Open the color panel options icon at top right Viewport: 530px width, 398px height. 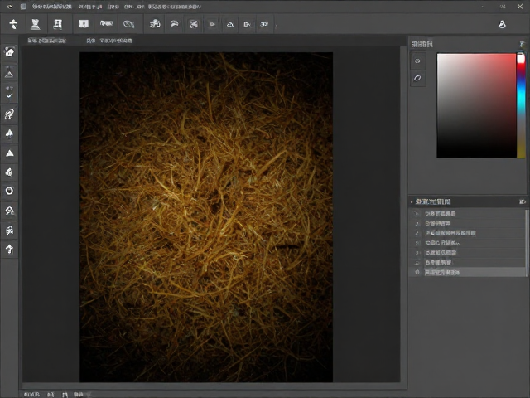point(522,44)
